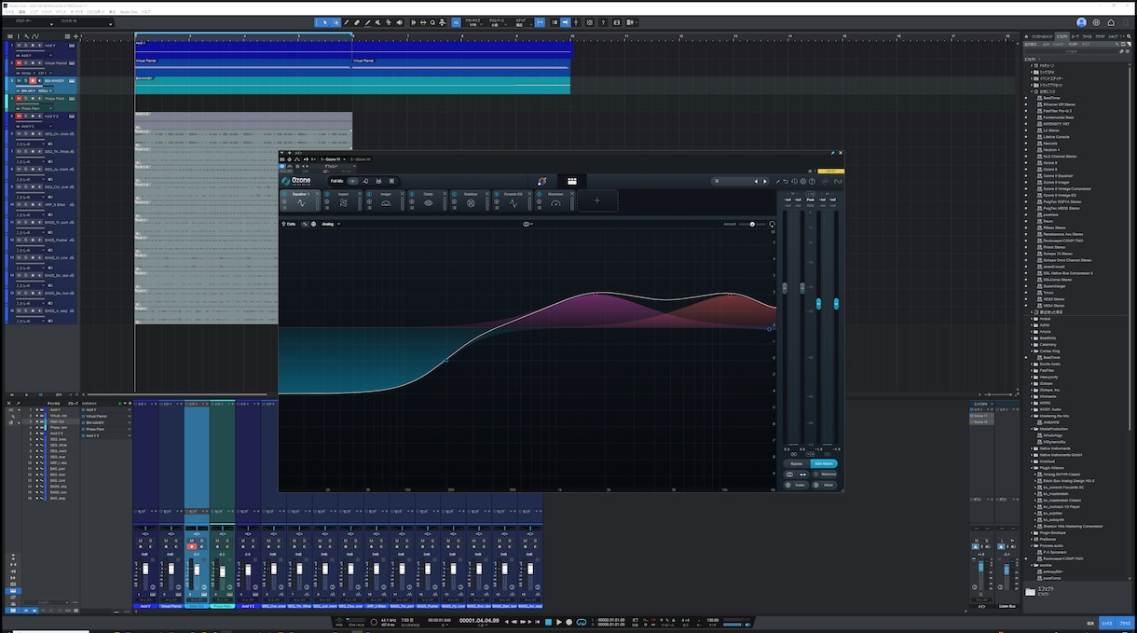Click the EQ peak node on the purple band
The image size is (1137, 633).
tap(596, 295)
